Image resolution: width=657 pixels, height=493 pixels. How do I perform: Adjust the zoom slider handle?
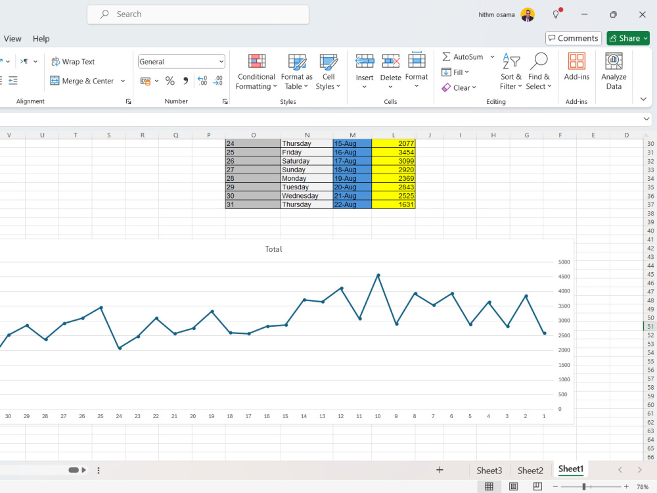tap(583, 486)
